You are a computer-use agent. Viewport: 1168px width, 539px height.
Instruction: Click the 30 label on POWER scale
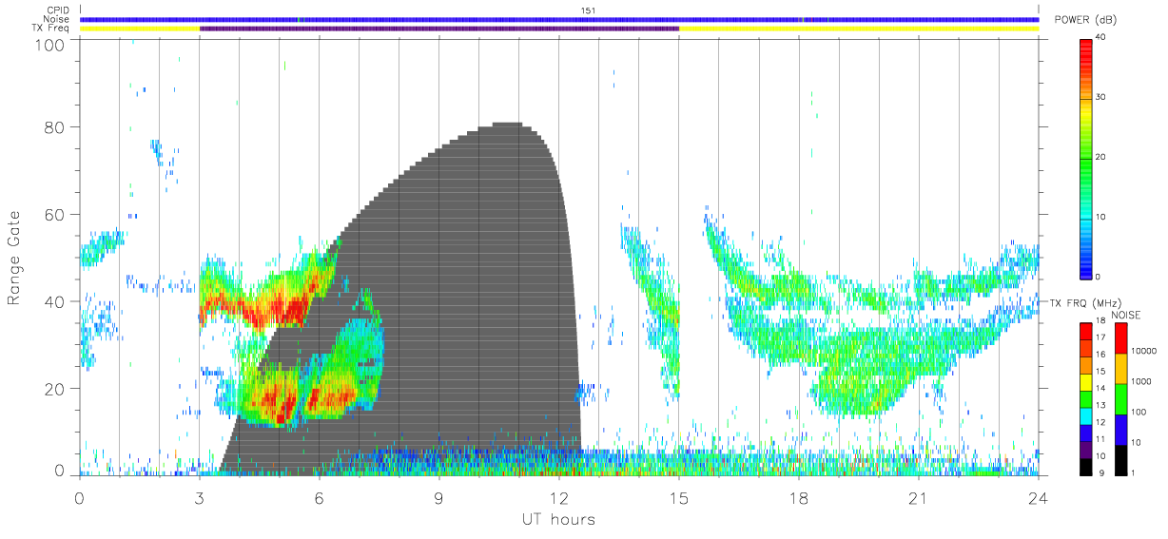coord(1102,97)
